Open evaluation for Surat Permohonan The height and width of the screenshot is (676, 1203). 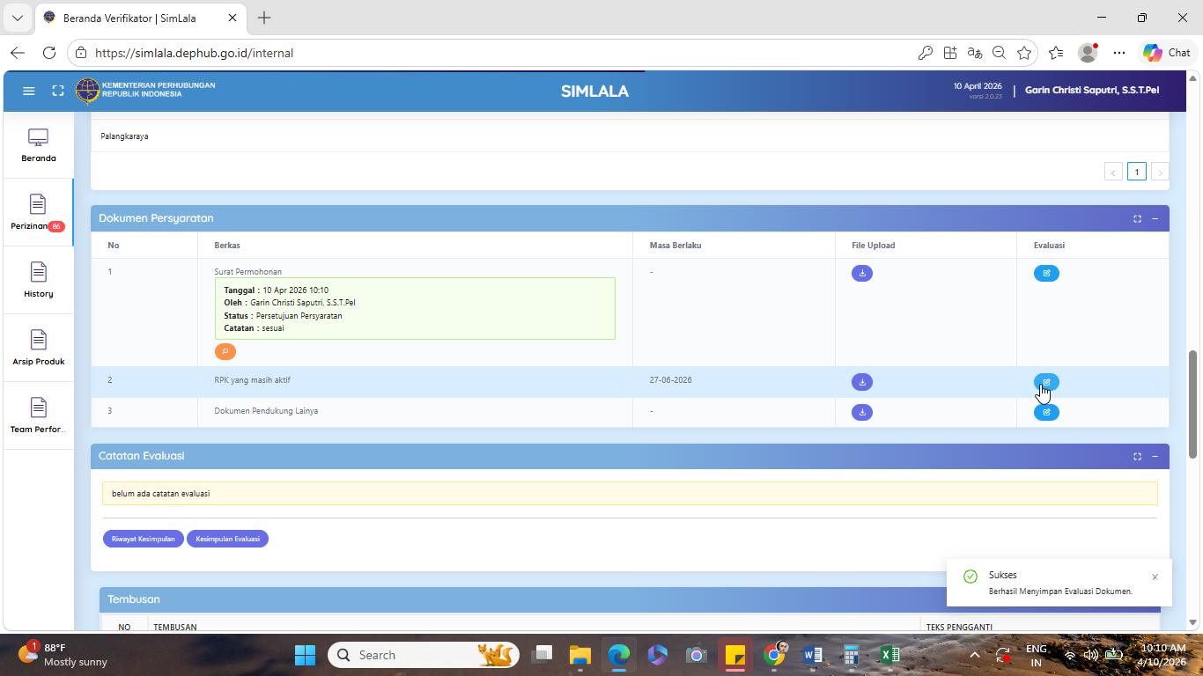point(1046,273)
